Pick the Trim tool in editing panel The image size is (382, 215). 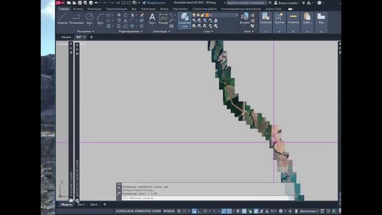click(133, 15)
